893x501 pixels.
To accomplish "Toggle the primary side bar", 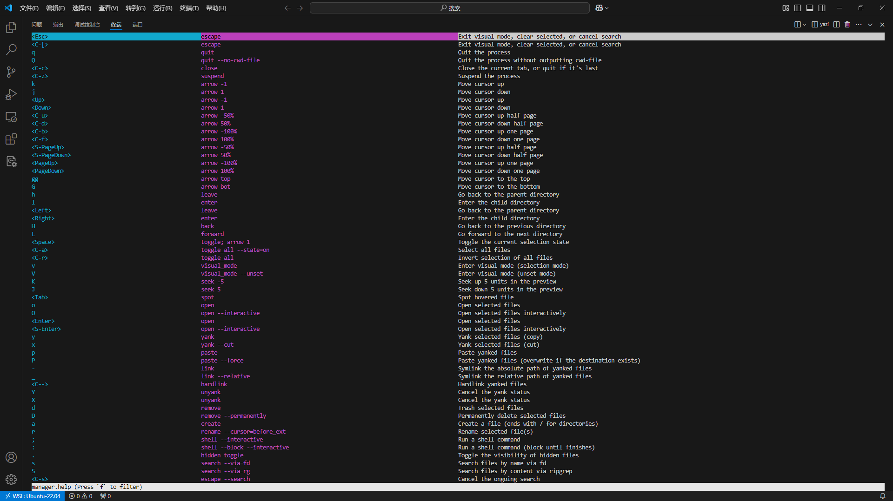I will point(798,8).
